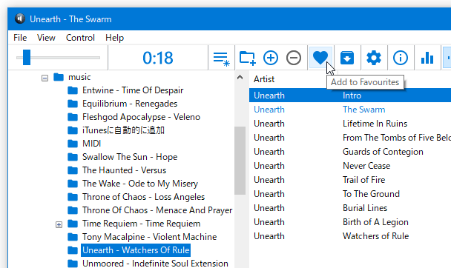451x268 pixels.
Task: Select folder The Haunted - Versus
Action: click(125, 170)
